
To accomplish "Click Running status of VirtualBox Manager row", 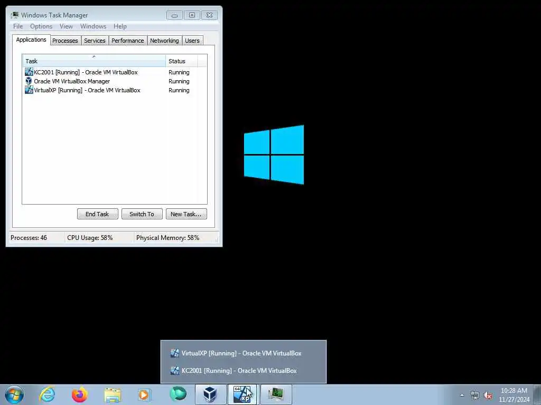I will [179, 81].
